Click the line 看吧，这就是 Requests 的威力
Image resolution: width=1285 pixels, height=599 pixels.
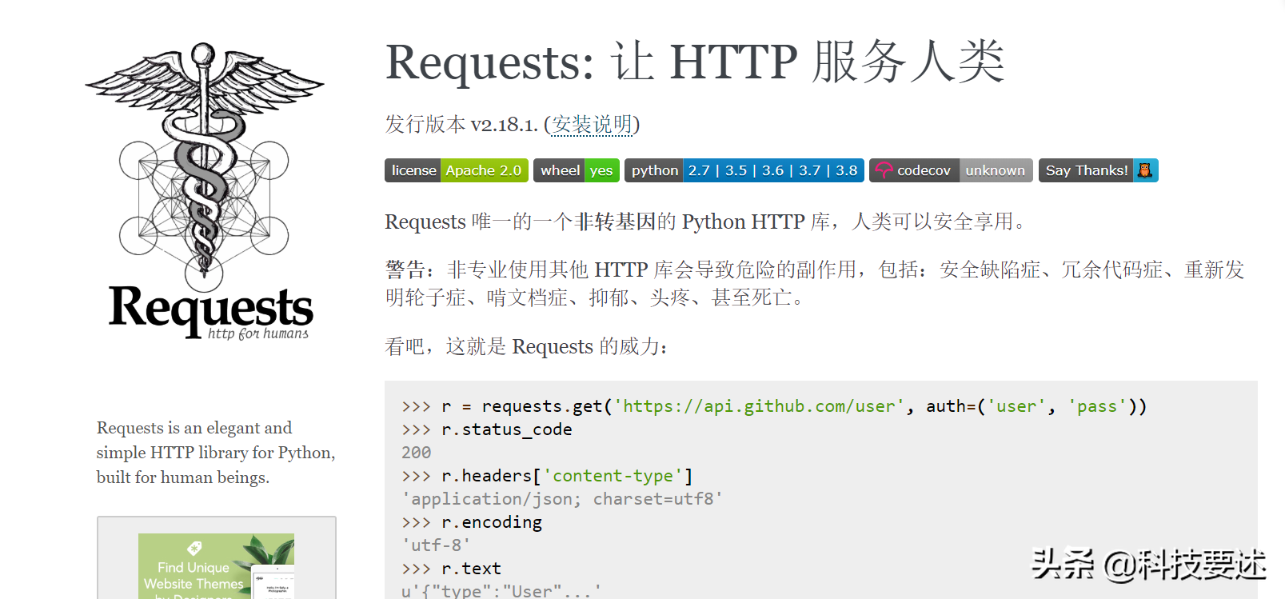tap(526, 346)
